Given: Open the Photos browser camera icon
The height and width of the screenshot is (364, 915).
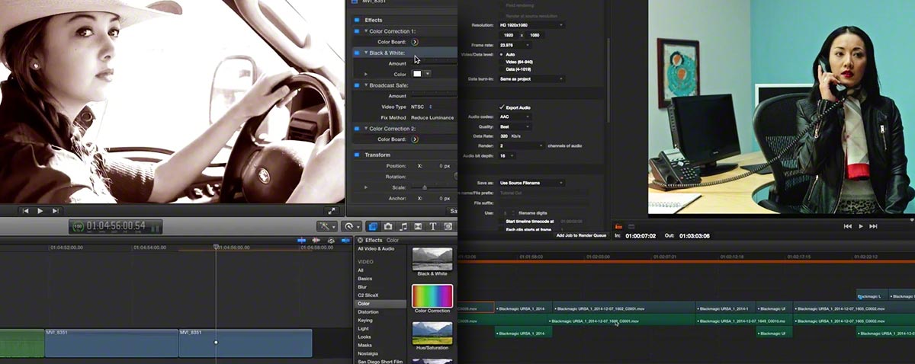Looking at the screenshot, I should pos(388,226).
